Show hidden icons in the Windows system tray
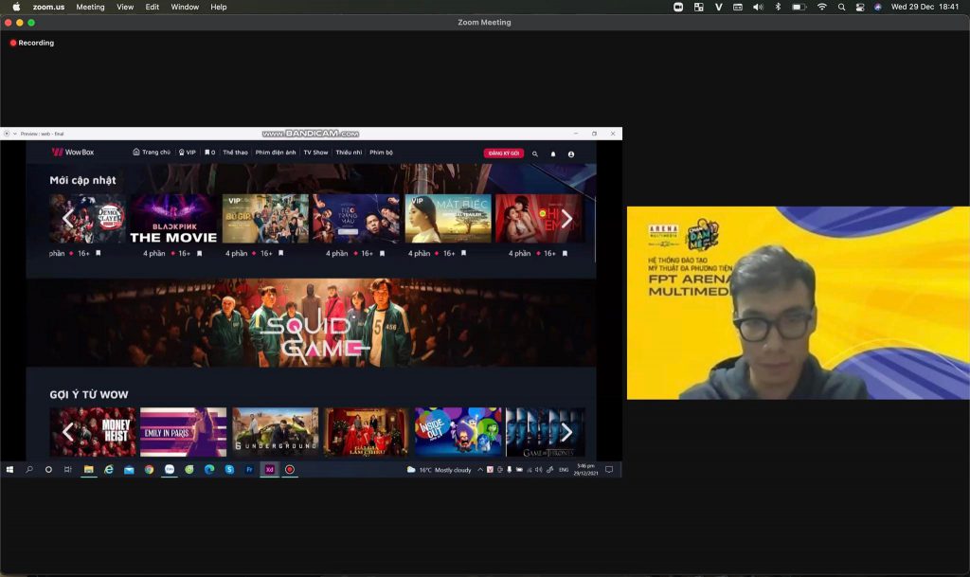This screenshot has width=970, height=577. tap(480, 470)
